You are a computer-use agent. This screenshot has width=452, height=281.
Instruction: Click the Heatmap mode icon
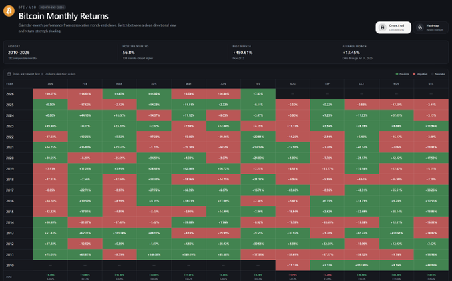(420, 27)
